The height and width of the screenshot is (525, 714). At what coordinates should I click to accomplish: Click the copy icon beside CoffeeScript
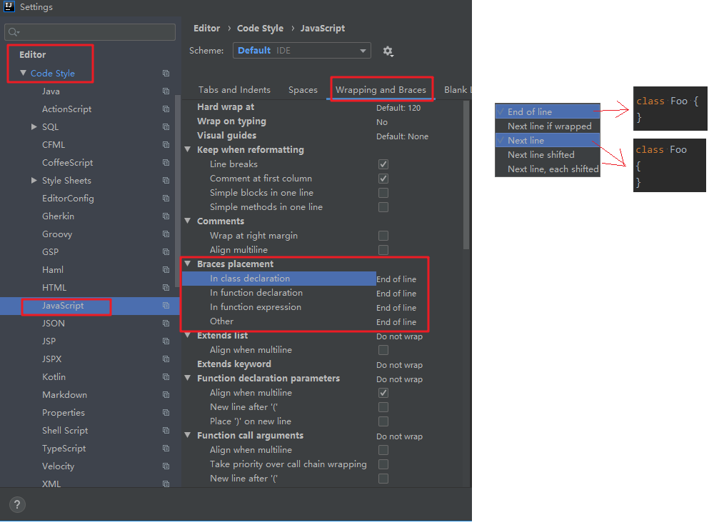[x=166, y=163]
